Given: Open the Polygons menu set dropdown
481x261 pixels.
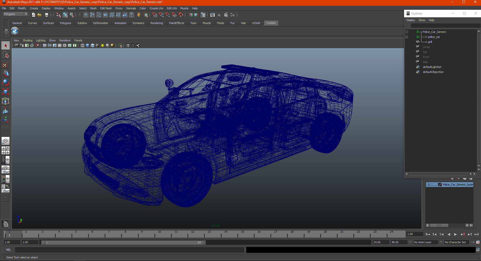Looking at the screenshot, I should coord(15,14).
